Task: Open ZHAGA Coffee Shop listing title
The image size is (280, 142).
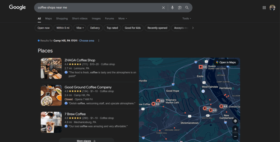Action: (x=80, y=60)
